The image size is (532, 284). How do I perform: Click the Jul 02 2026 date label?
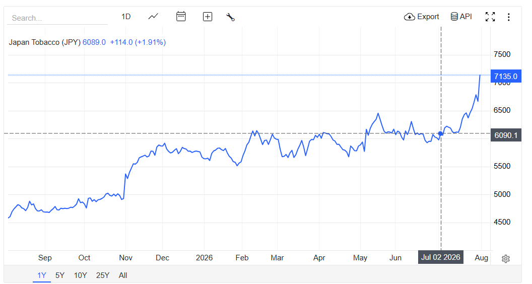click(x=440, y=257)
